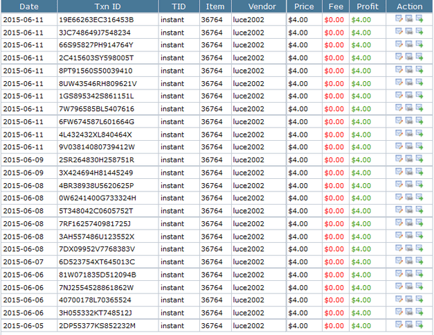Click the Price column header

[304, 6]
